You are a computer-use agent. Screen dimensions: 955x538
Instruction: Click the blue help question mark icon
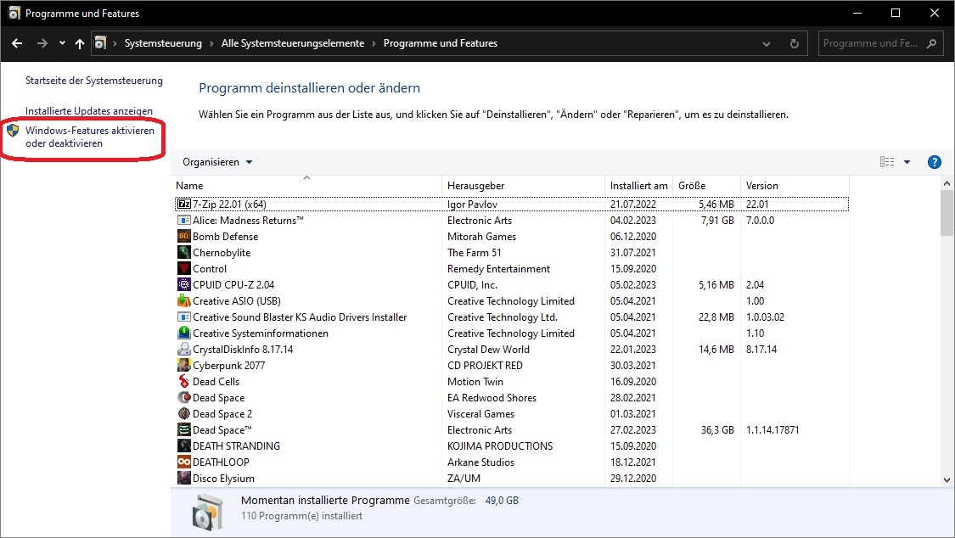935,162
